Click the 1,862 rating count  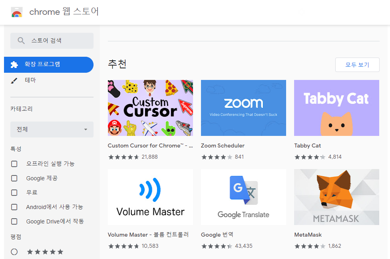[x=334, y=246]
